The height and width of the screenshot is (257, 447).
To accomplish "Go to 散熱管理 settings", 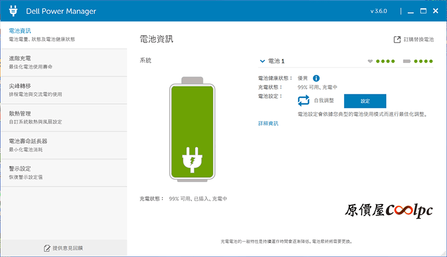I will pos(64,118).
